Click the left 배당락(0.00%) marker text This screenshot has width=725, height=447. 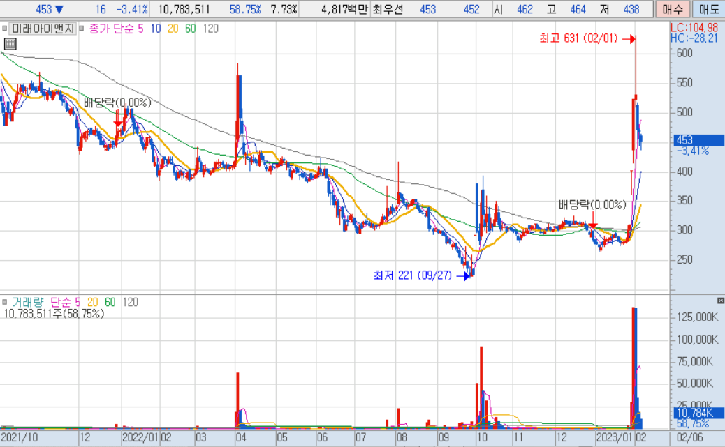(x=117, y=103)
